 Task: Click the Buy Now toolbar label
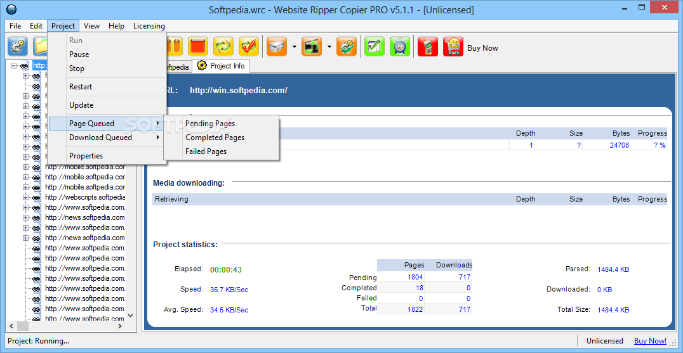pos(482,48)
